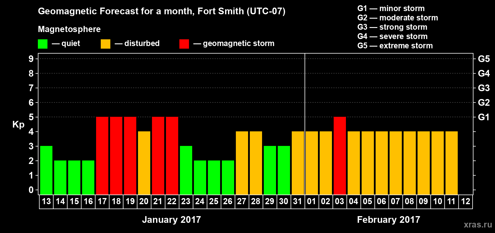This screenshot has height=233, width=495.
Task: Click the orange bar for January 31
Action: coord(298,163)
